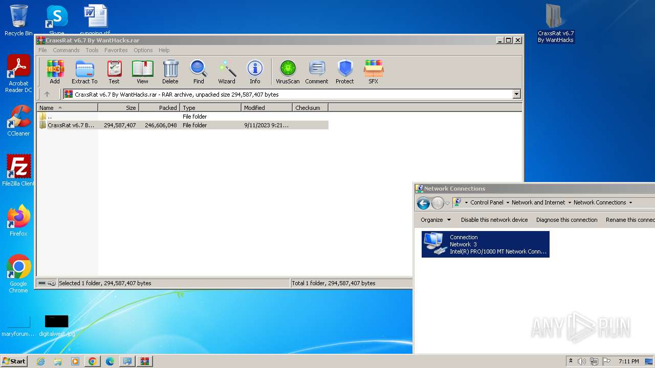655x368 pixels.
Task: Click the Extract To toolbar icon
Action: [x=84, y=72]
